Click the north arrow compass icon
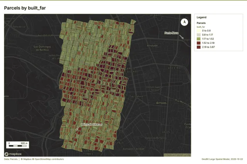Image resolution: width=247 pixels, height=164 pixels. pos(184,22)
